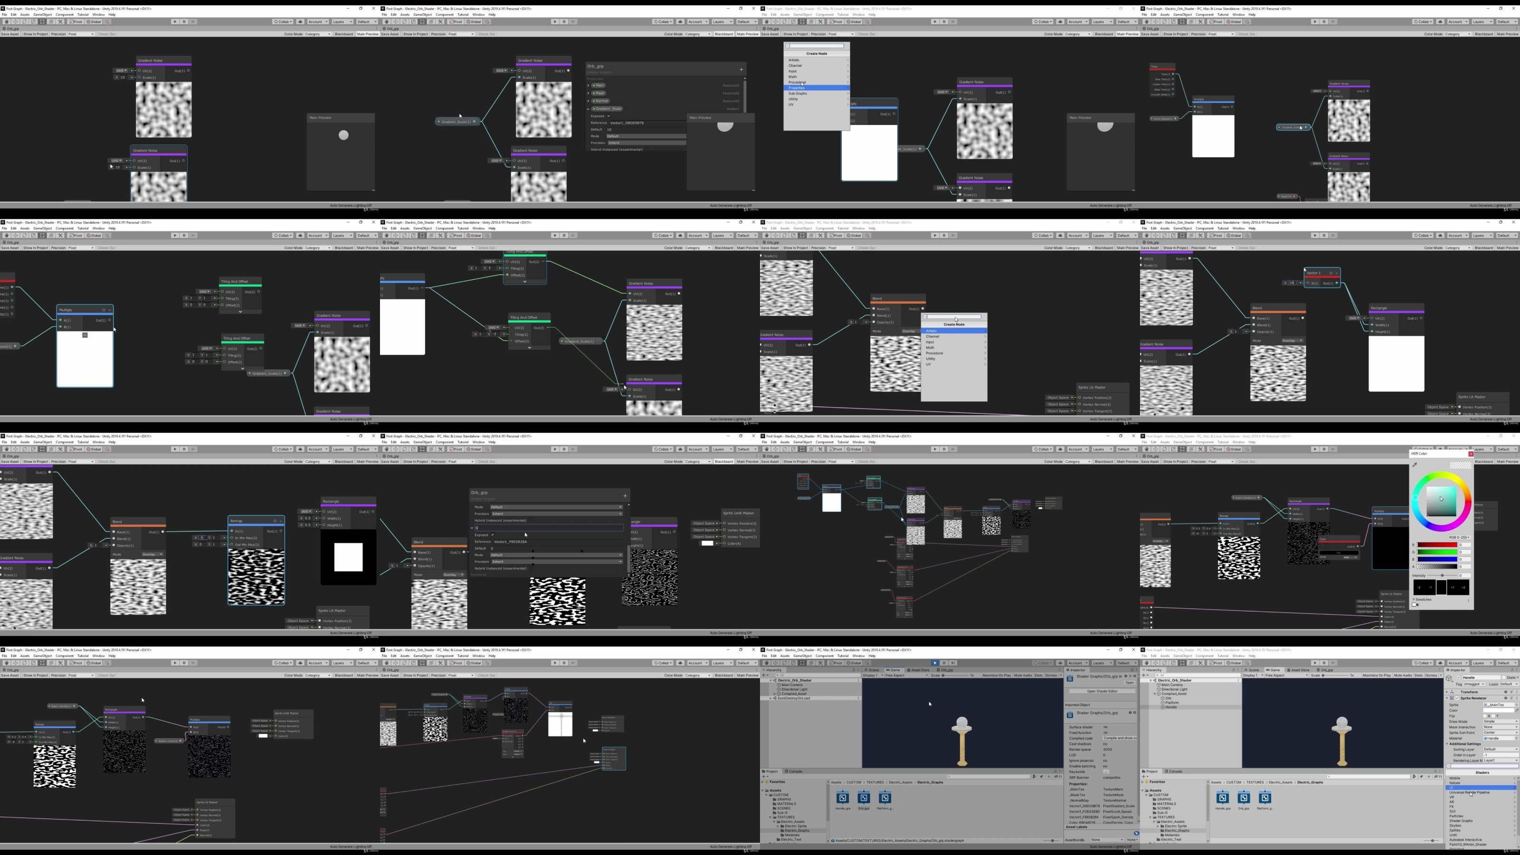The width and height of the screenshot is (1520, 855).
Task: Click the Handle GameObject cube icon in Inspector
Action: (1449, 679)
